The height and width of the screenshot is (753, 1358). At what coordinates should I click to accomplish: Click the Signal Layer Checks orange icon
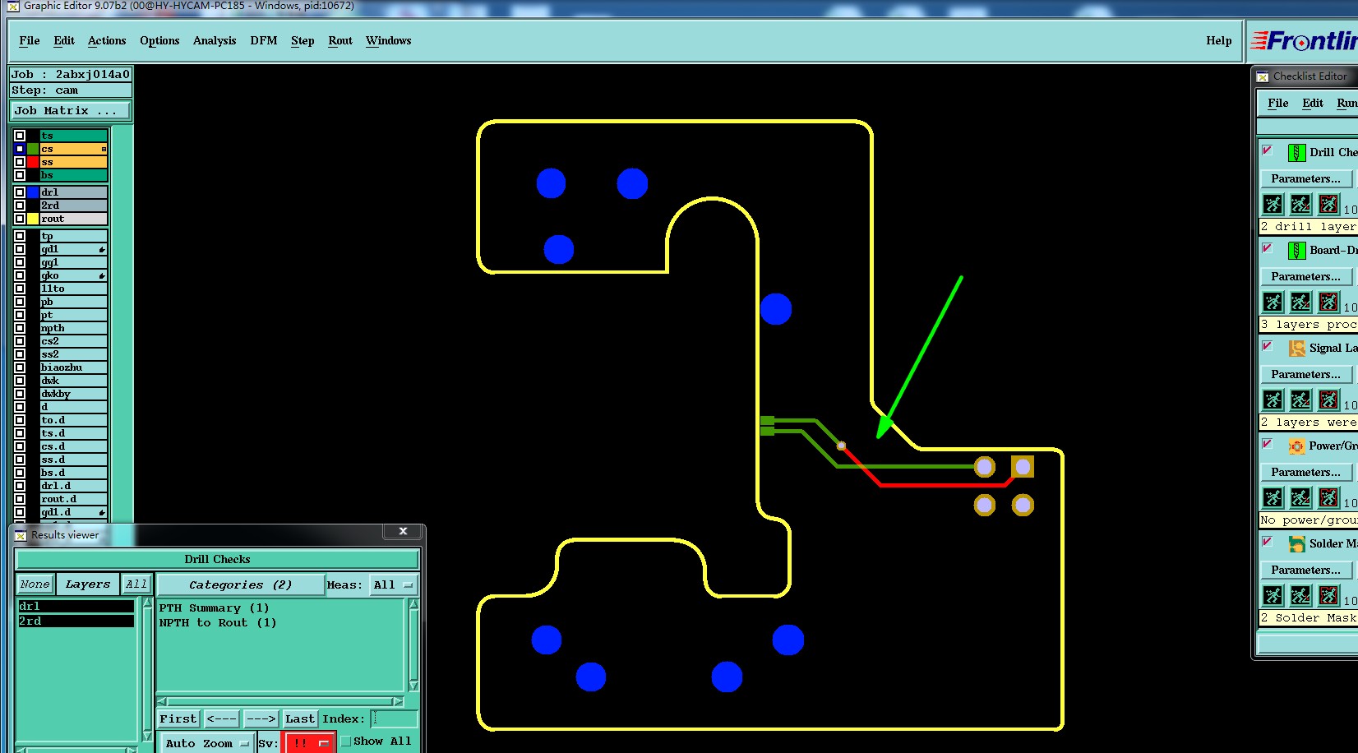pyautogui.click(x=1296, y=349)
